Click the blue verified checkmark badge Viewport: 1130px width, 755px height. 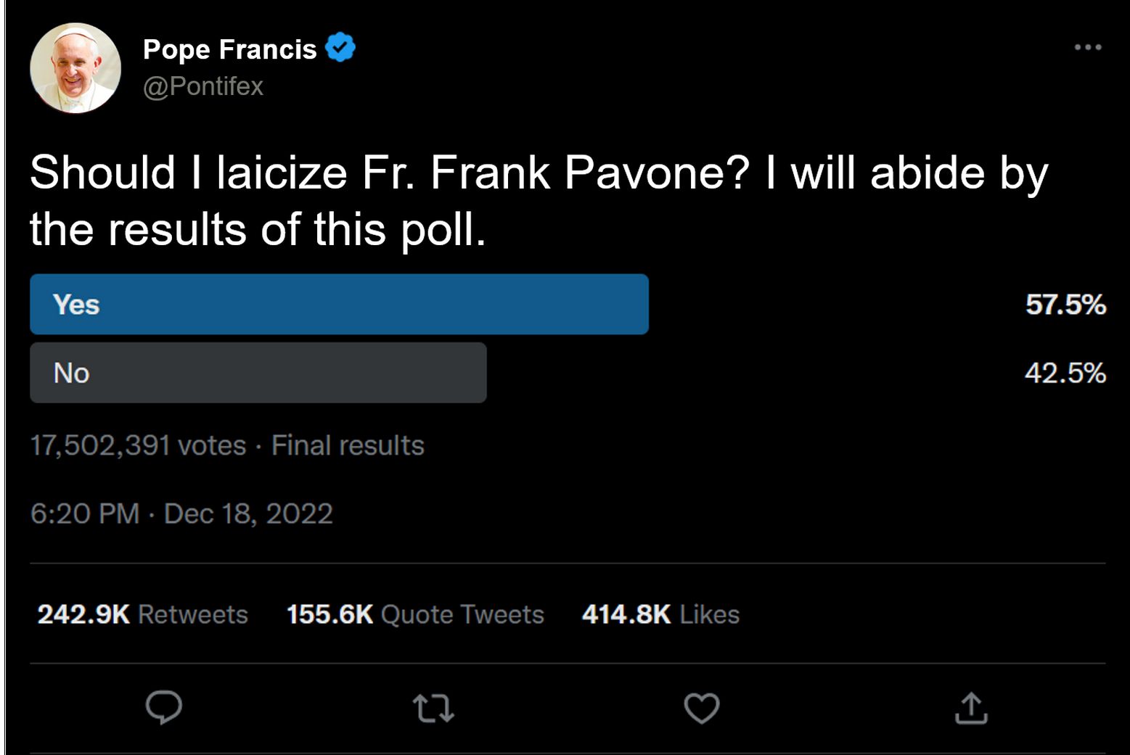coord(340,48)
